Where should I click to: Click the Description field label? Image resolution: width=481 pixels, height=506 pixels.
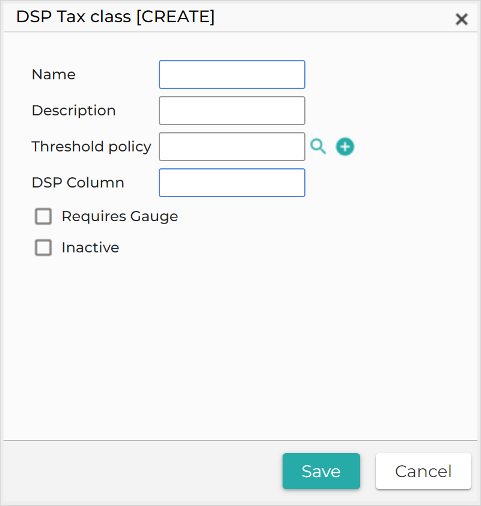point(73,111)
